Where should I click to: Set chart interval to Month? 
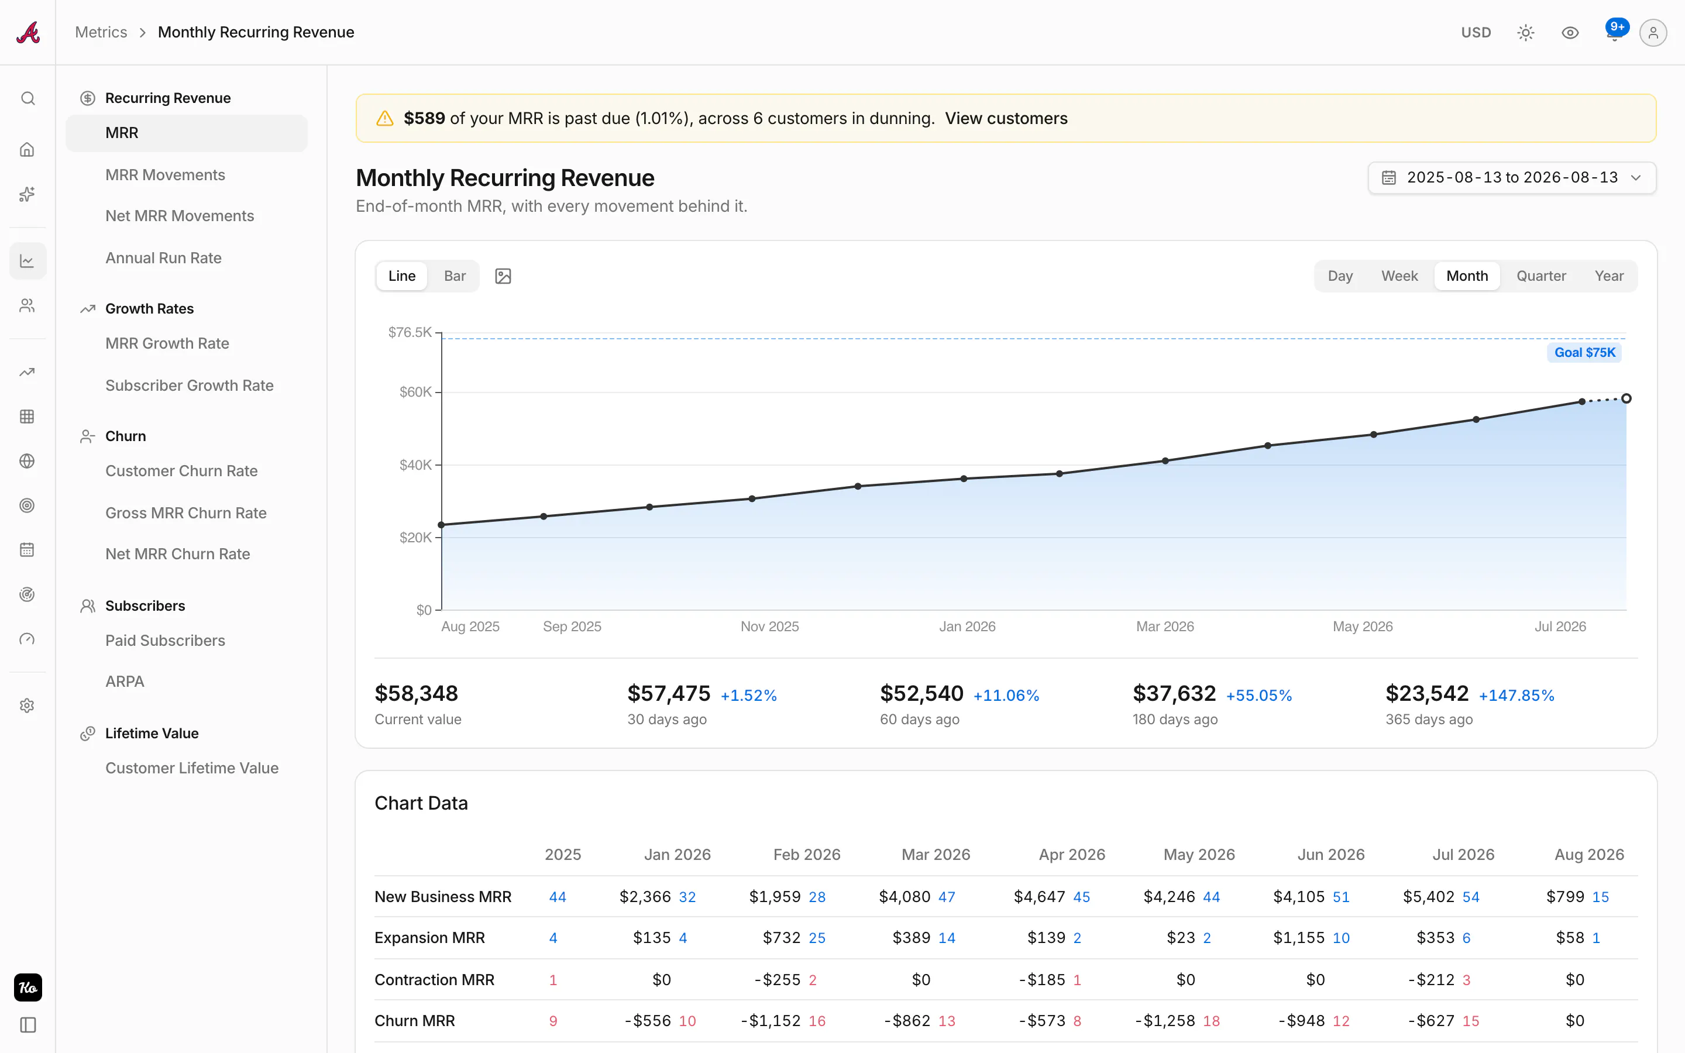[1467, 276]
